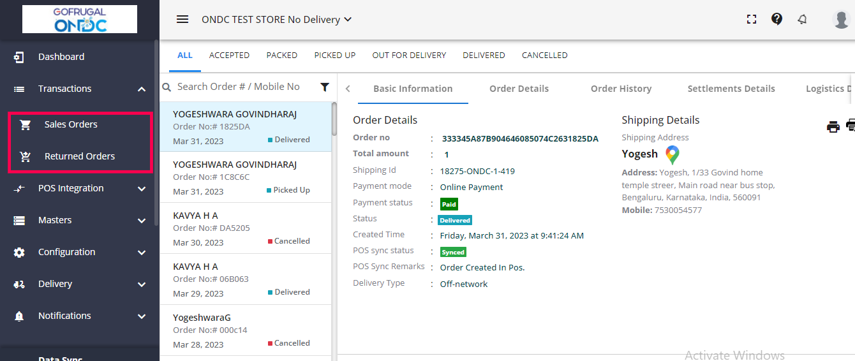Expand the POS Integration menu
Viewport: 855px width, 361px height.
tap(142, 189)
